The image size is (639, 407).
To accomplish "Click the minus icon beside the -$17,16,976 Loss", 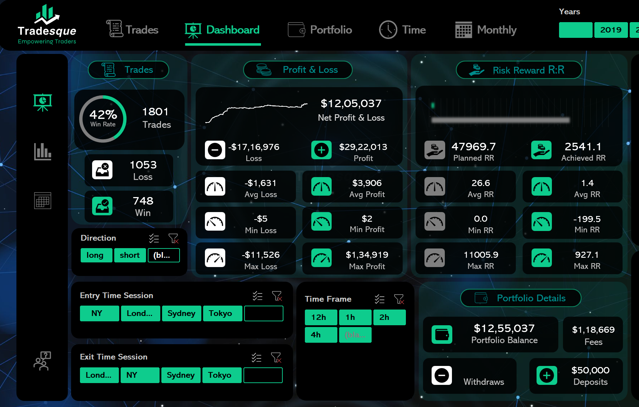I will point(215,150).
